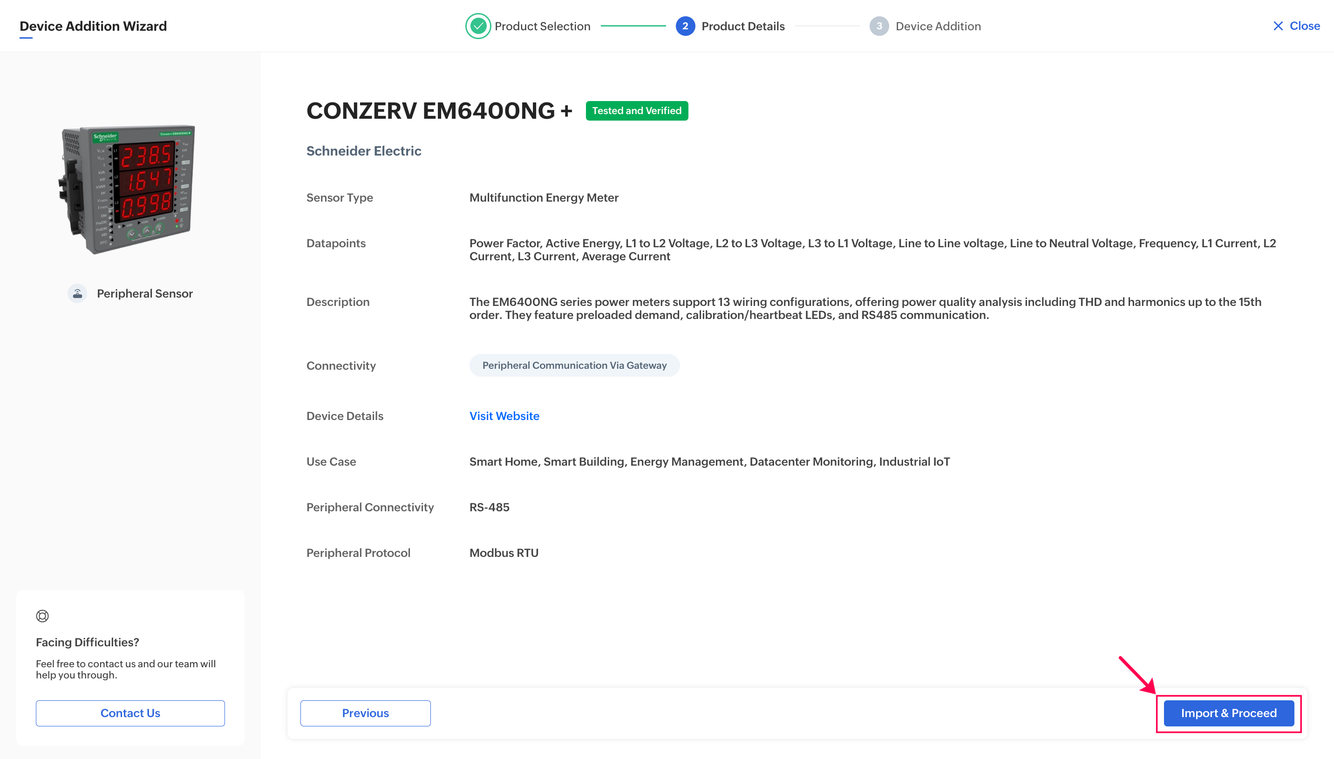The width and height of the screenshot is (1334, 759).
Task: Go back with the Previous button
Action: point(365,712)
